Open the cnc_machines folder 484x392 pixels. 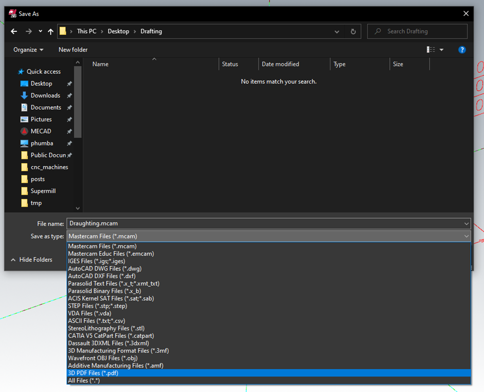click(49, 167)
